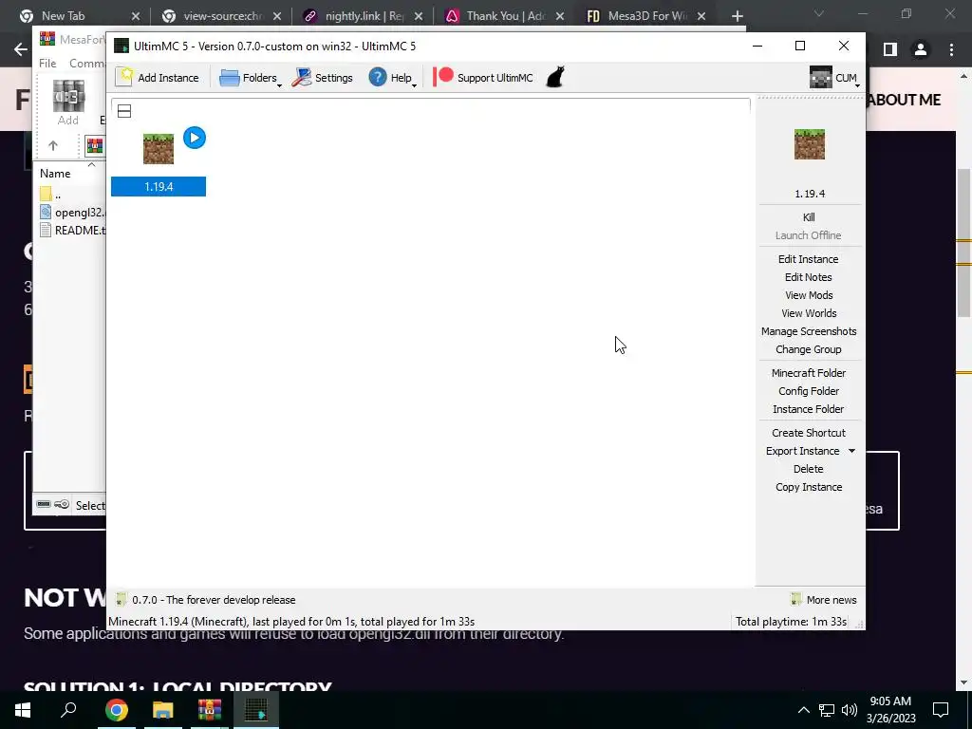Image resolution: width=972 pixels, height=729 pixels.
Task: Open Chrome profile icon
Action: (x=921, y=49)
